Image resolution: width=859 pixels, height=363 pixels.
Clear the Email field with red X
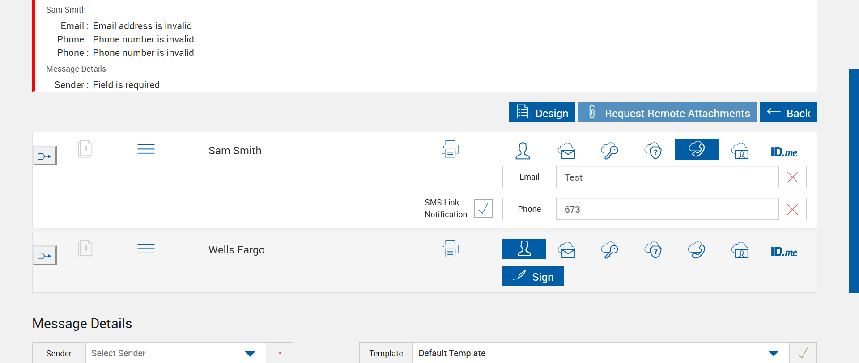tap(792, 177)
